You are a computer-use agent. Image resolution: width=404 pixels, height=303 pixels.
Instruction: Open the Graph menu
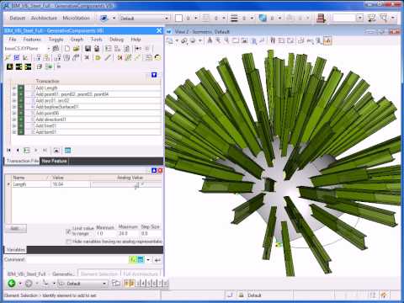[77, 40]
